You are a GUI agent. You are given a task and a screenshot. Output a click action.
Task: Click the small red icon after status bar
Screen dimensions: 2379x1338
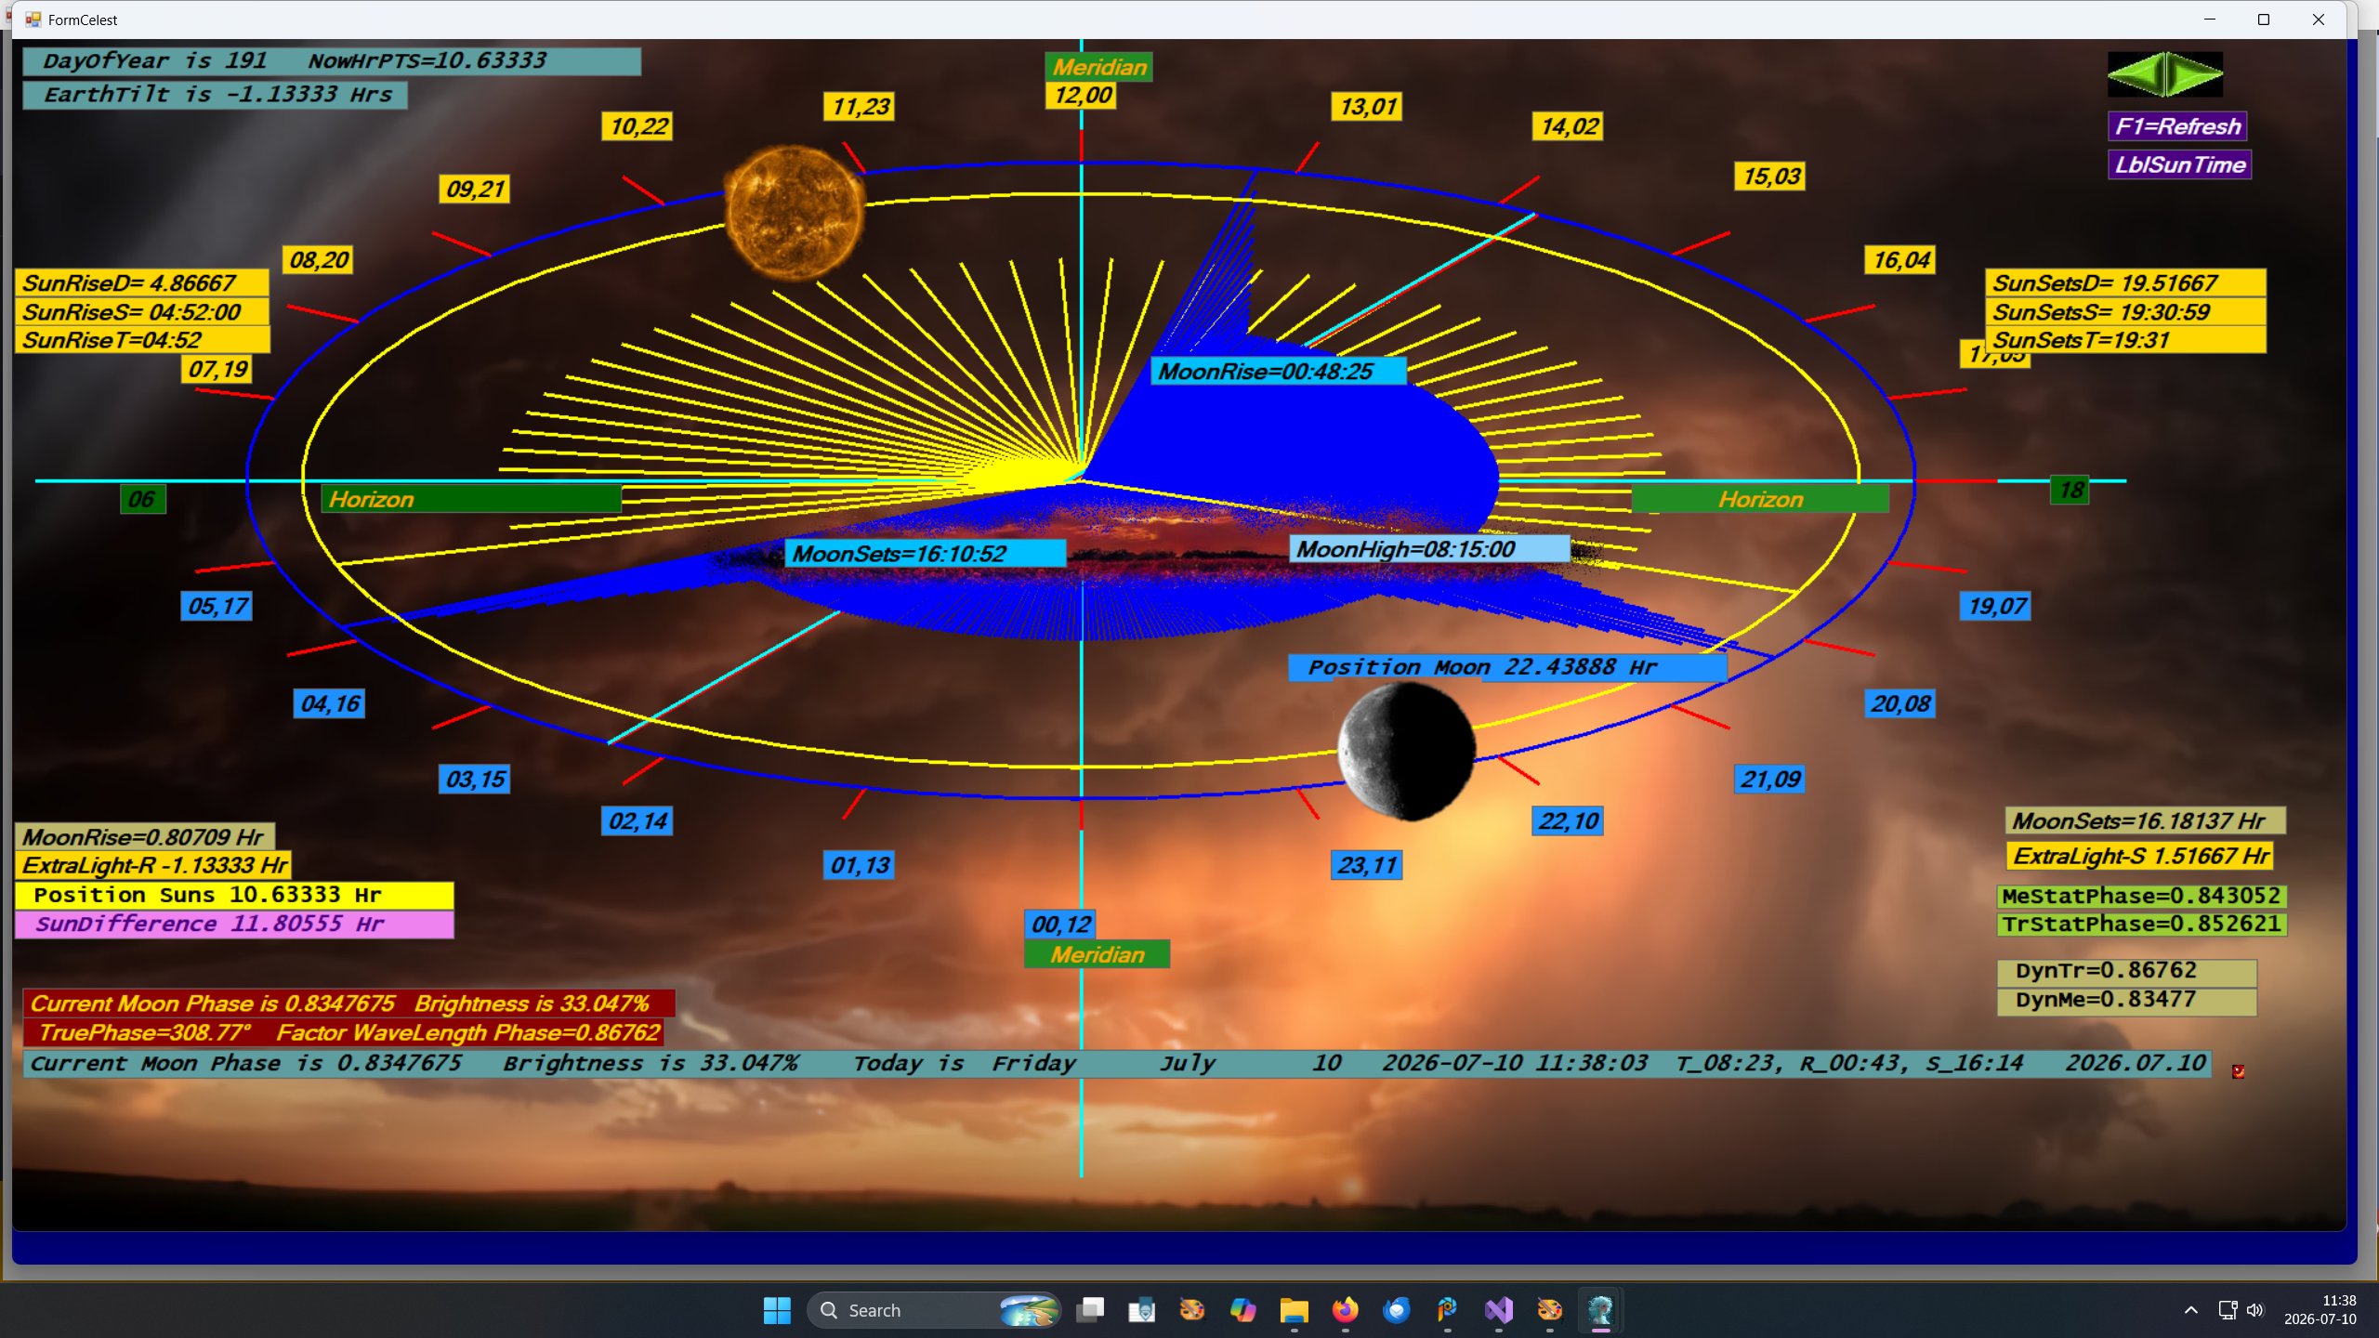(x=2239, y=1071)
